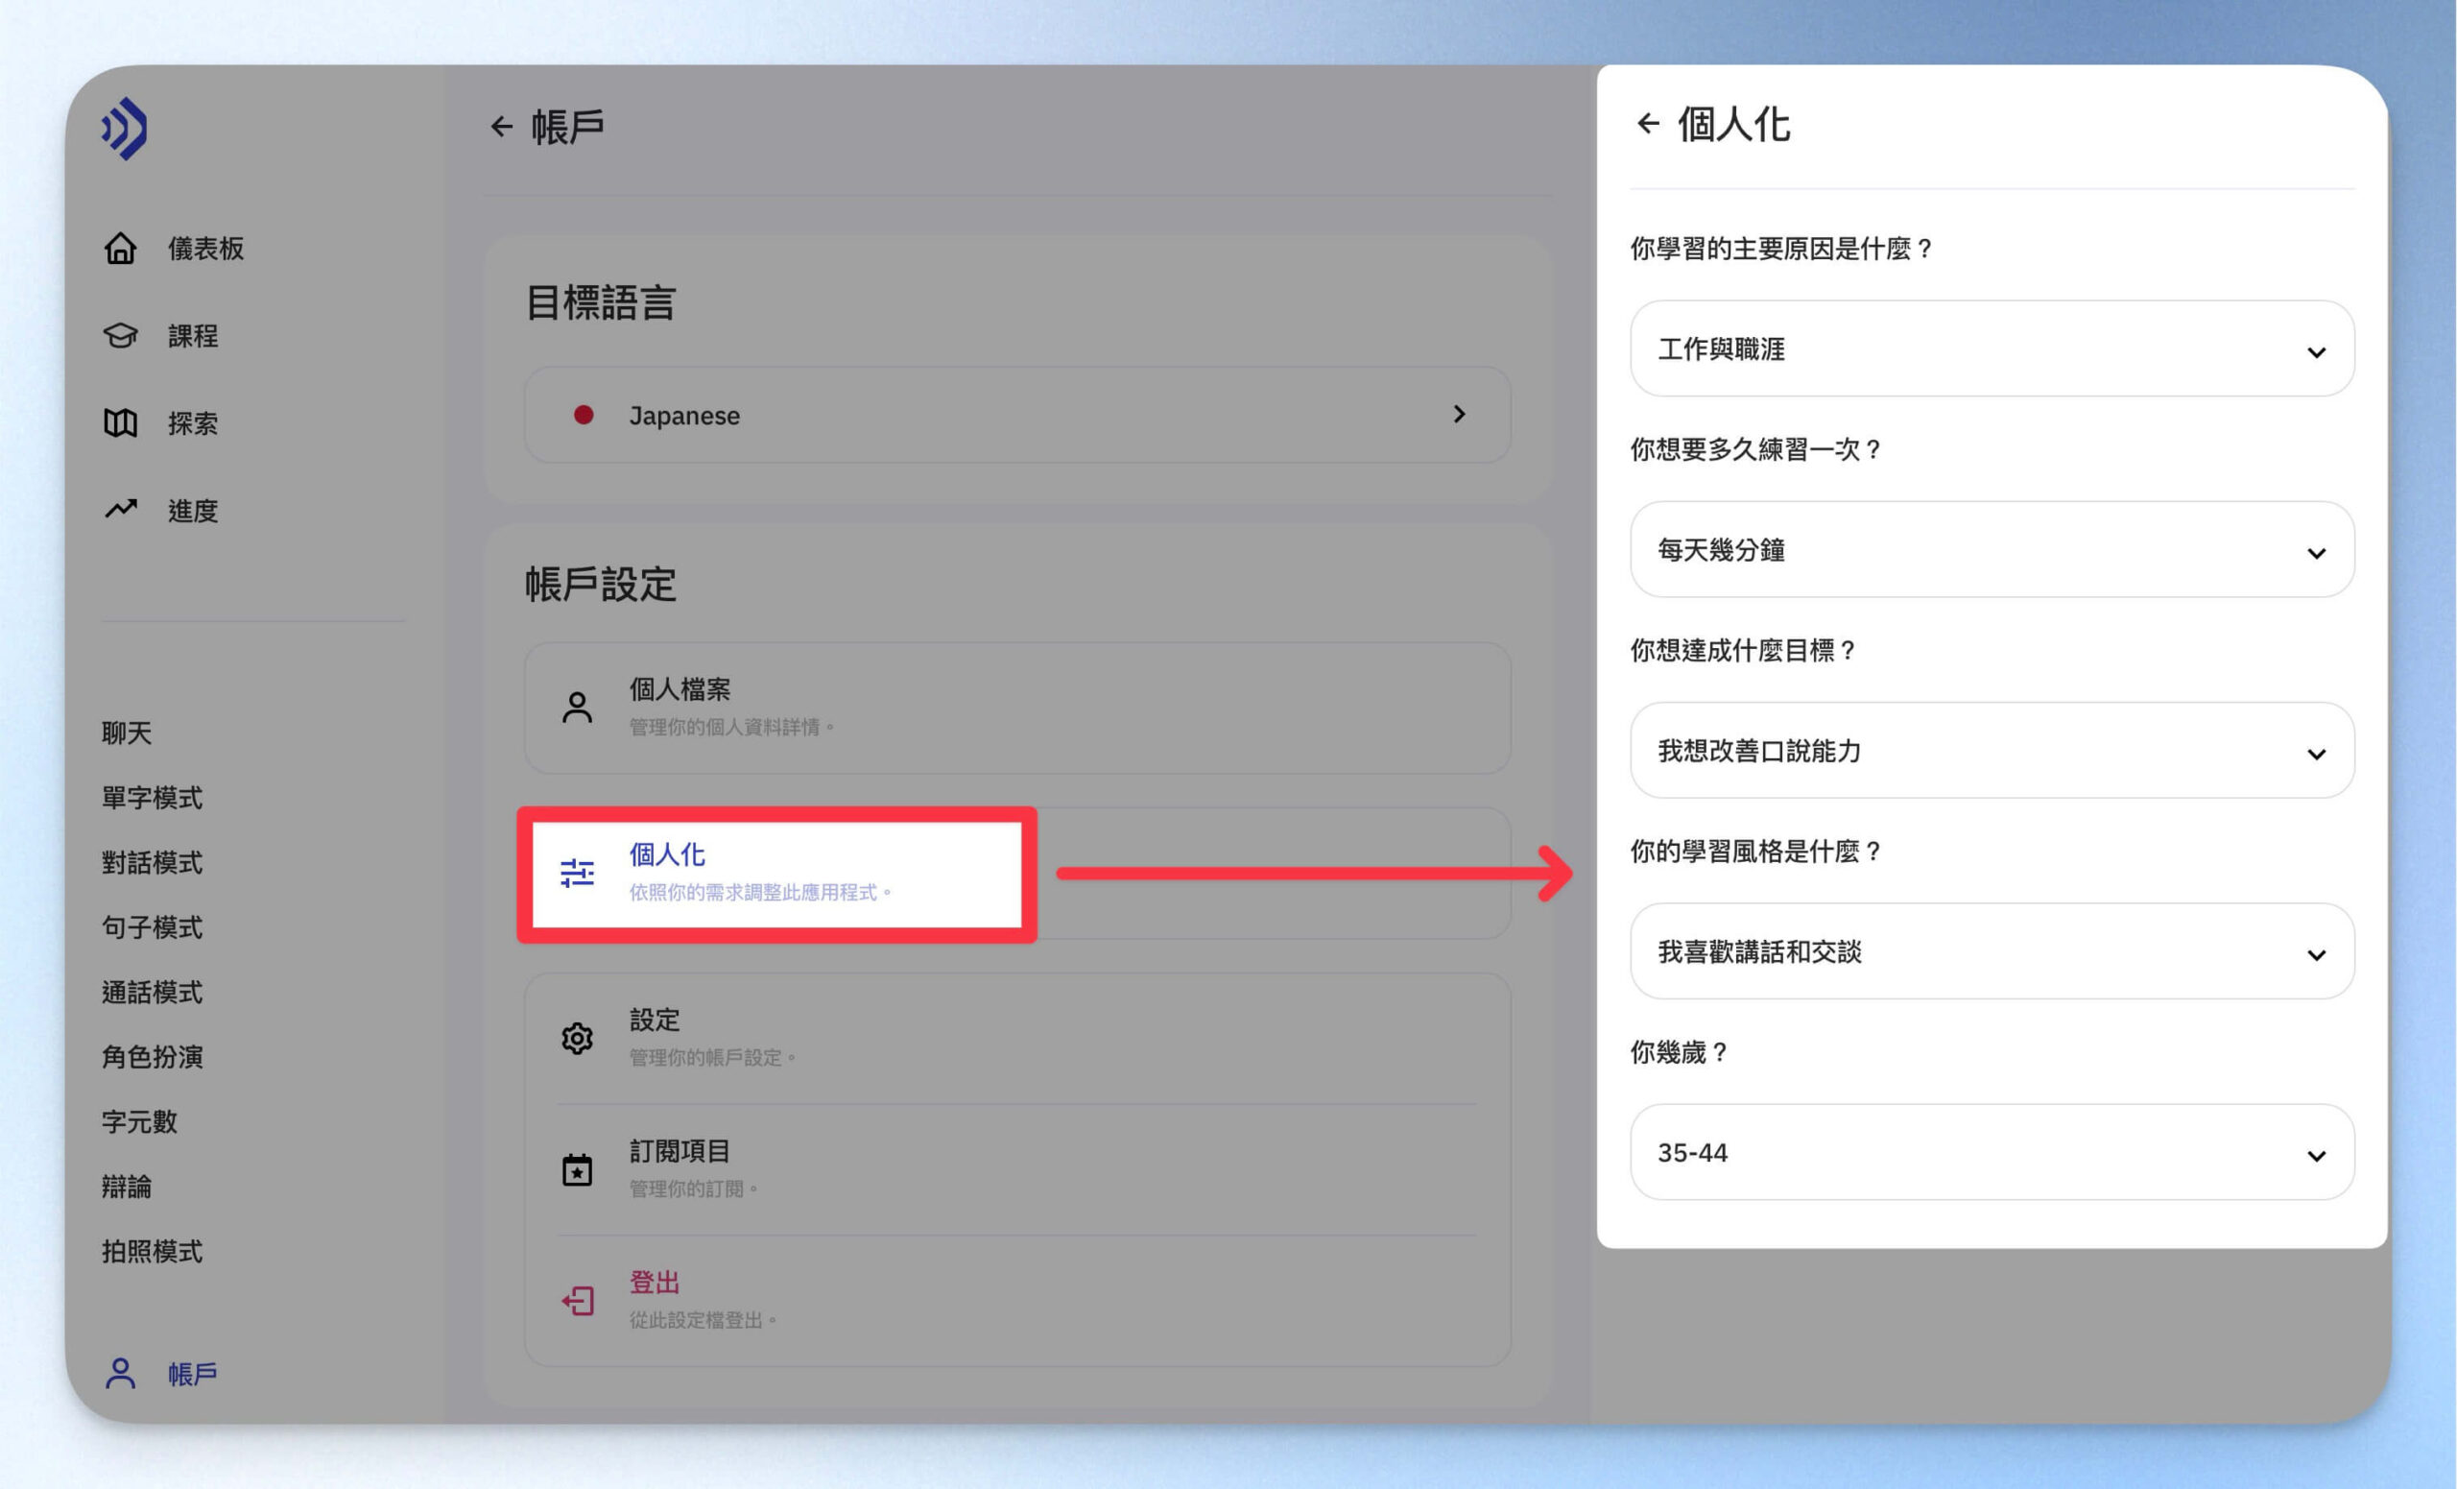2457x1489 pixels.
Task: Click the person icon beside 帳戶 in sidebar
Action: (121, 1373)
